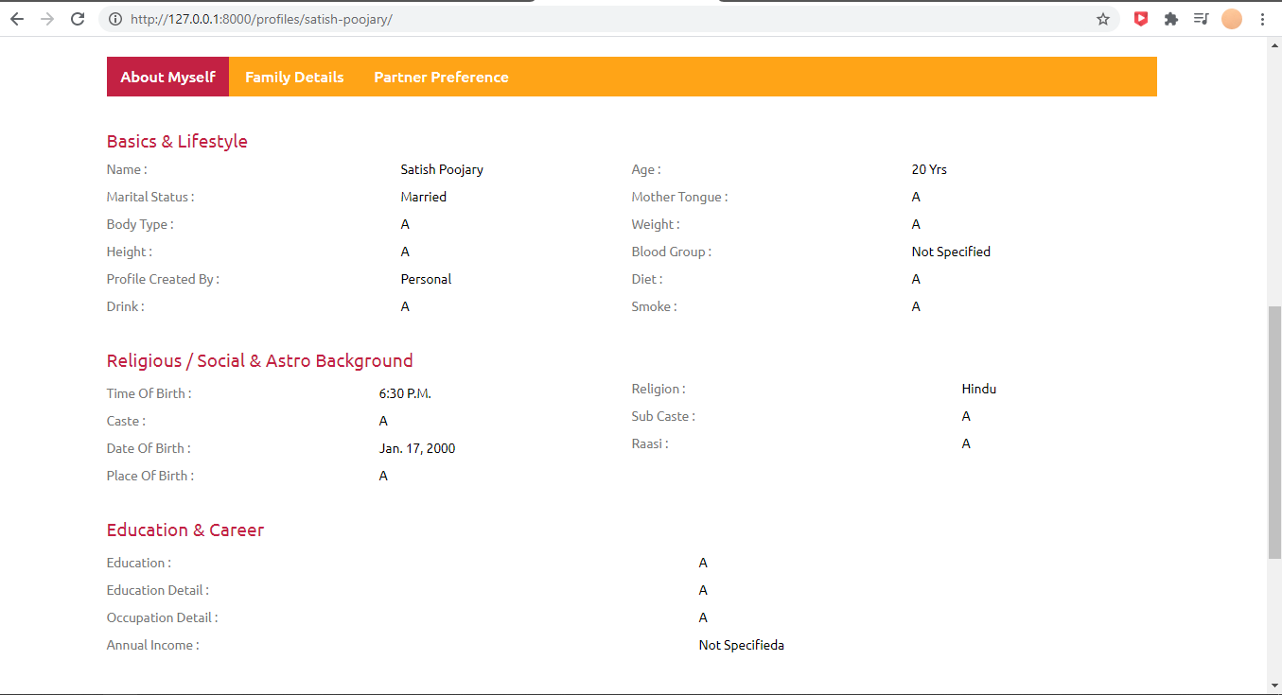
Task: Open the Partner Preference tab
Action: (x=441, y=77)
